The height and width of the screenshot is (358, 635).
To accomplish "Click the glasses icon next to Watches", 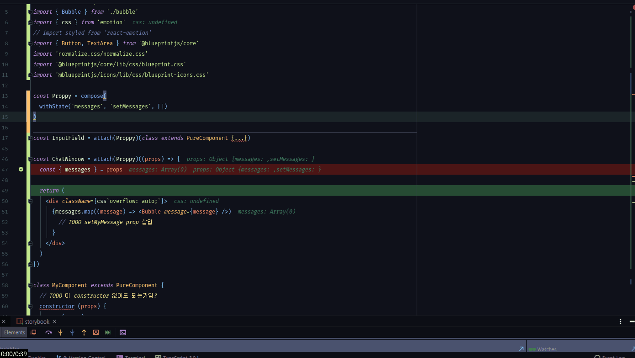I will point(532,349).
